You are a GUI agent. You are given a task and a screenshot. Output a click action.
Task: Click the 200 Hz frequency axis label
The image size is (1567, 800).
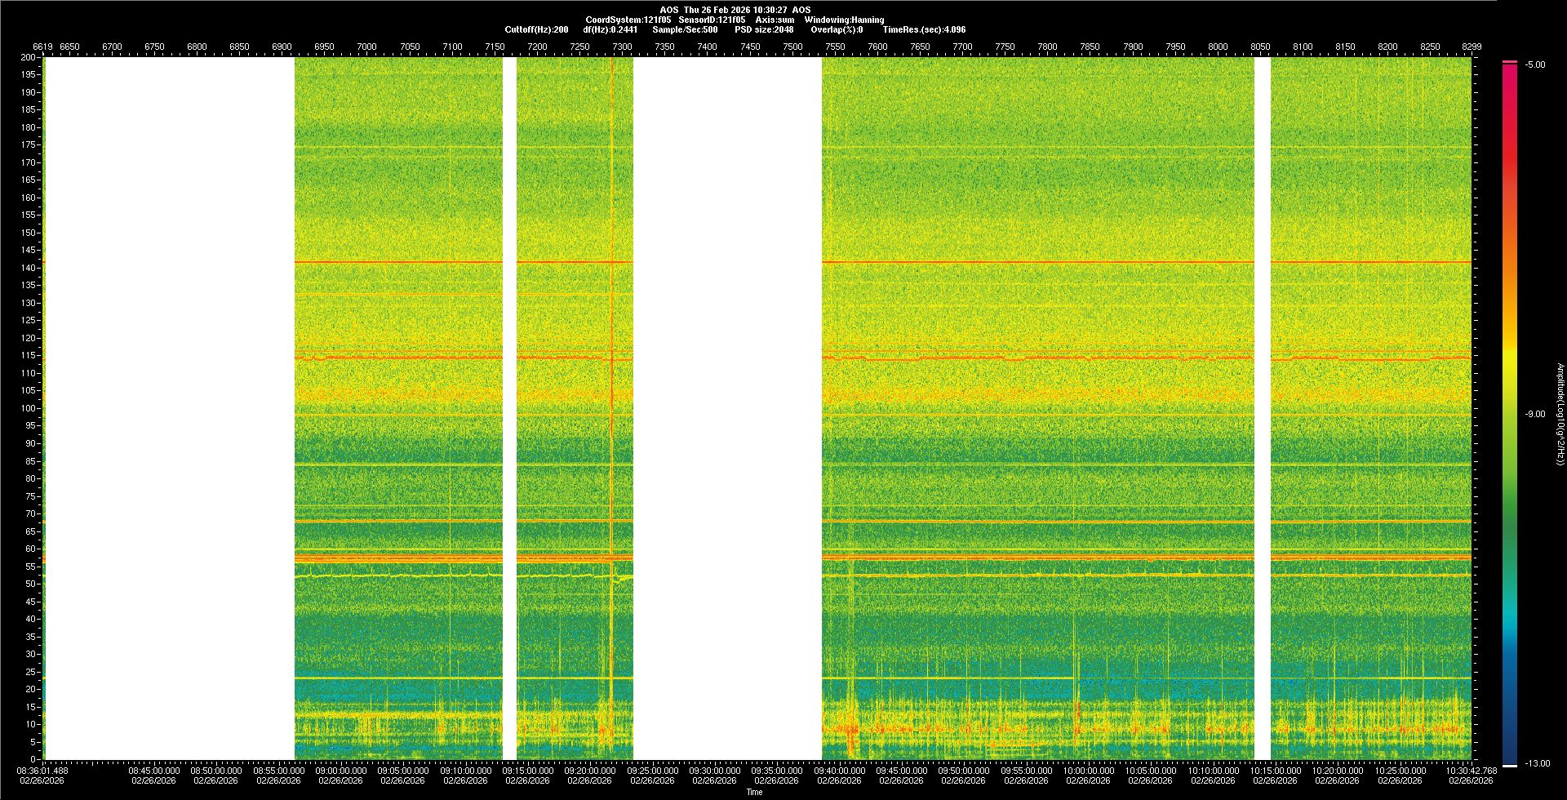[x=28, y=57]
